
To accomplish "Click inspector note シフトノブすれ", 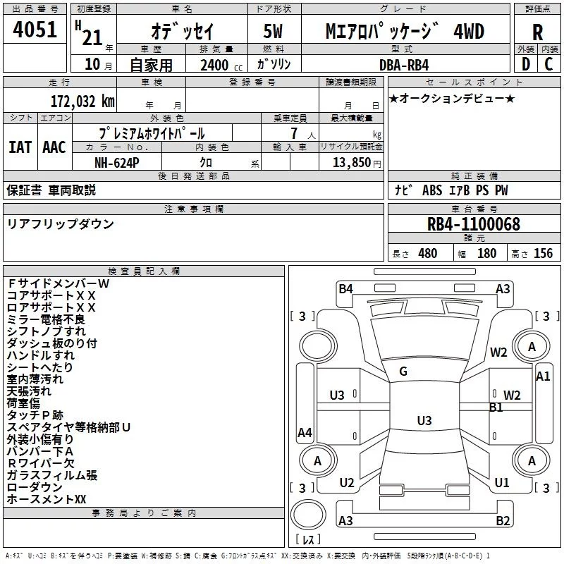I will [x=46, y=331].
